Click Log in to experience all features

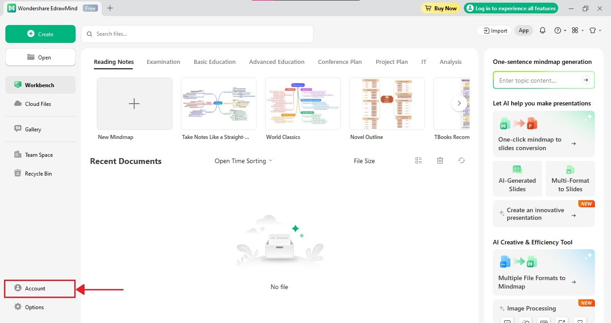511,8
